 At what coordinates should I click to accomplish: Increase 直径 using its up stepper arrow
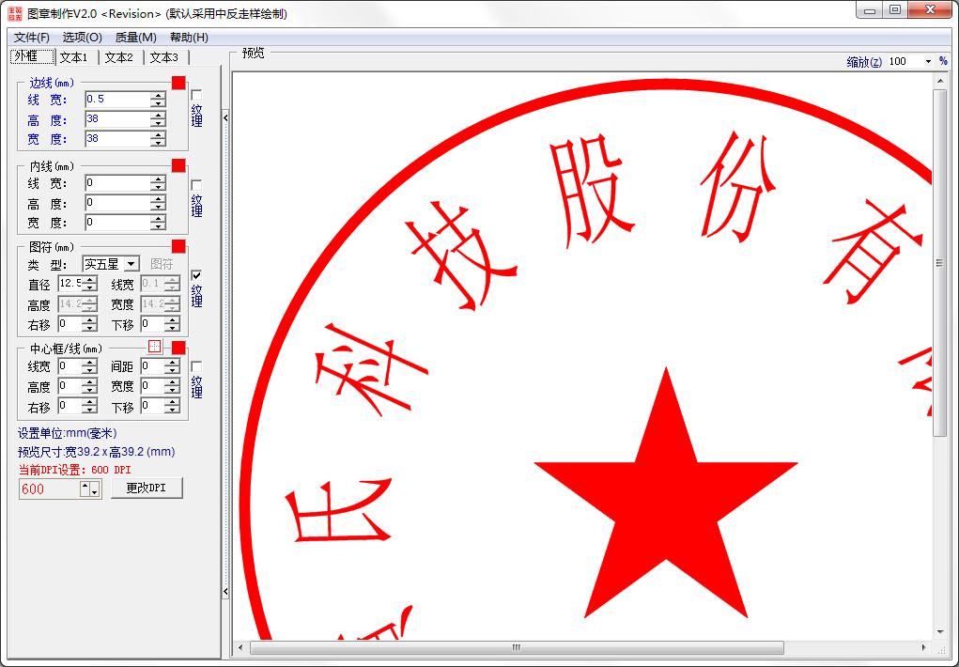point(91,277)
